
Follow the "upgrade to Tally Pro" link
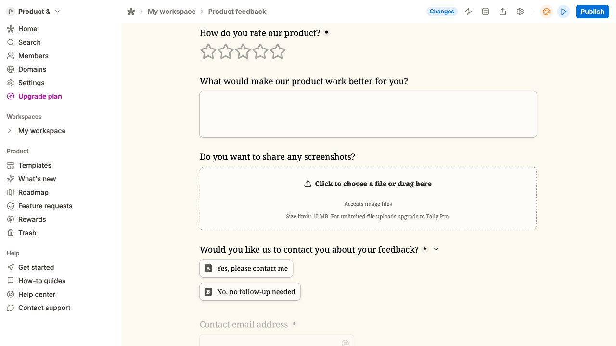click(x=423, y=216)
